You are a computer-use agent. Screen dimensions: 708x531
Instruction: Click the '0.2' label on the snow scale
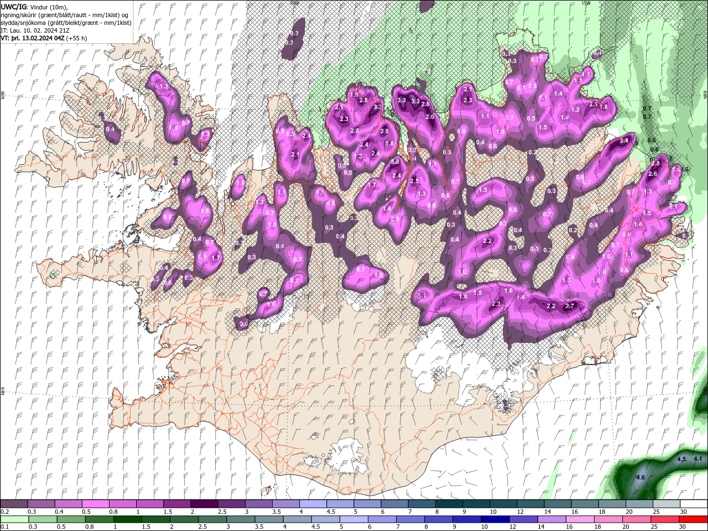click(x=4, y=512)
